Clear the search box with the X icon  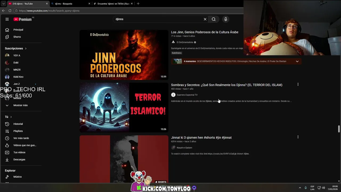pos(205,19)
